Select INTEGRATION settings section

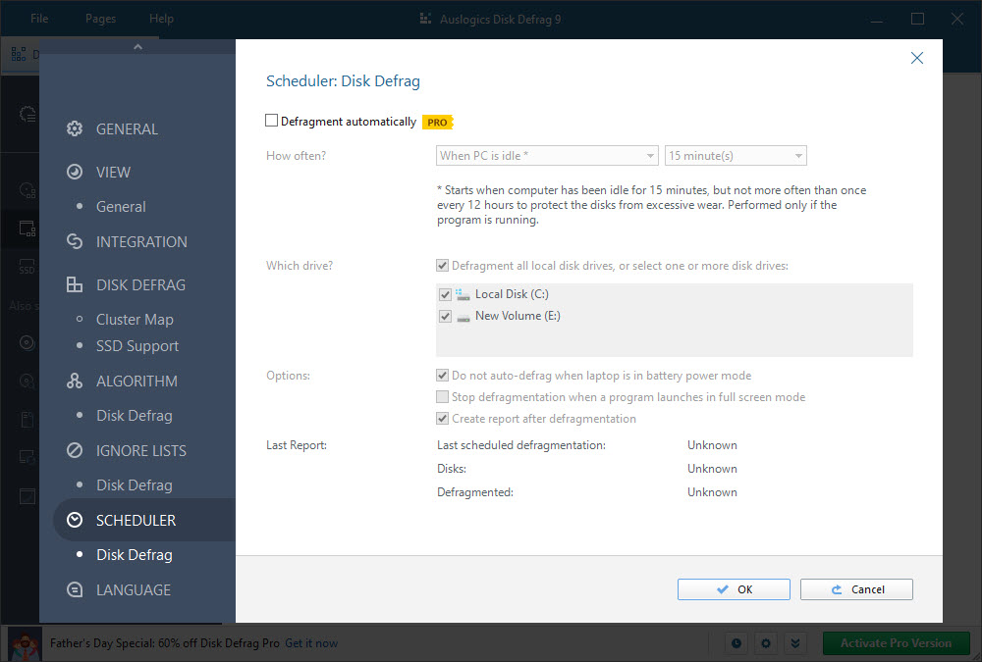pos(141,241)
